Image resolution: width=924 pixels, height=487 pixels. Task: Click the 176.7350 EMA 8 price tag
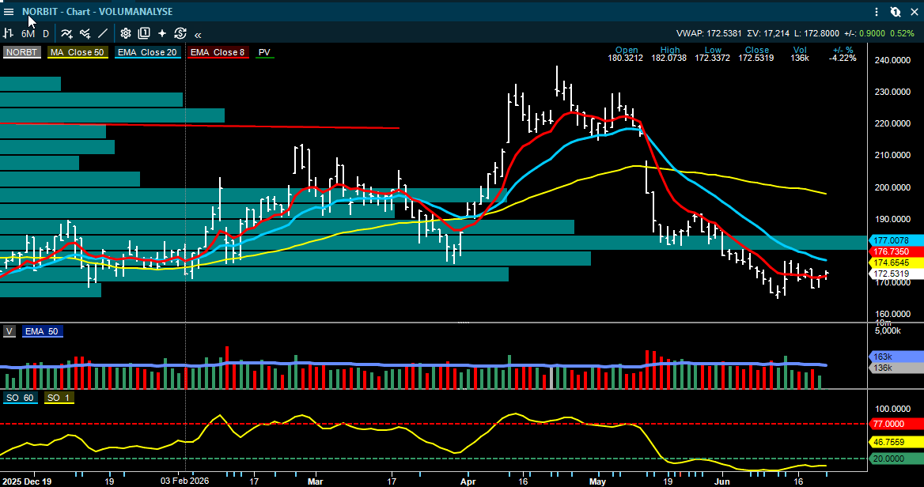tap(896, 251)
